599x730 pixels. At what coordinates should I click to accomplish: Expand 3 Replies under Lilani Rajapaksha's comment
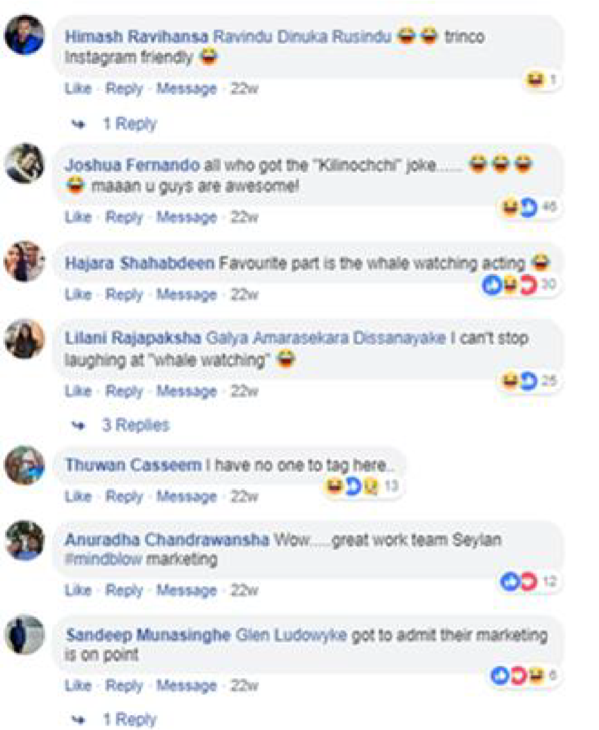(x=135, y=425)
